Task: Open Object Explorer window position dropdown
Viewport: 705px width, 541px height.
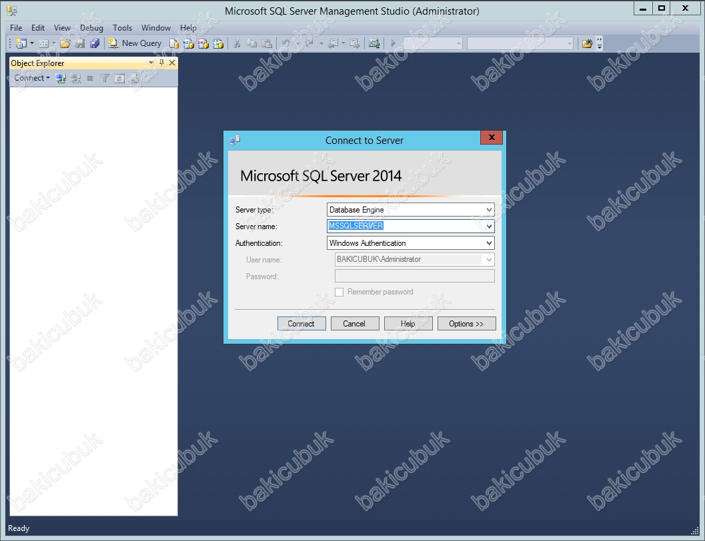Action: (151, 63)
